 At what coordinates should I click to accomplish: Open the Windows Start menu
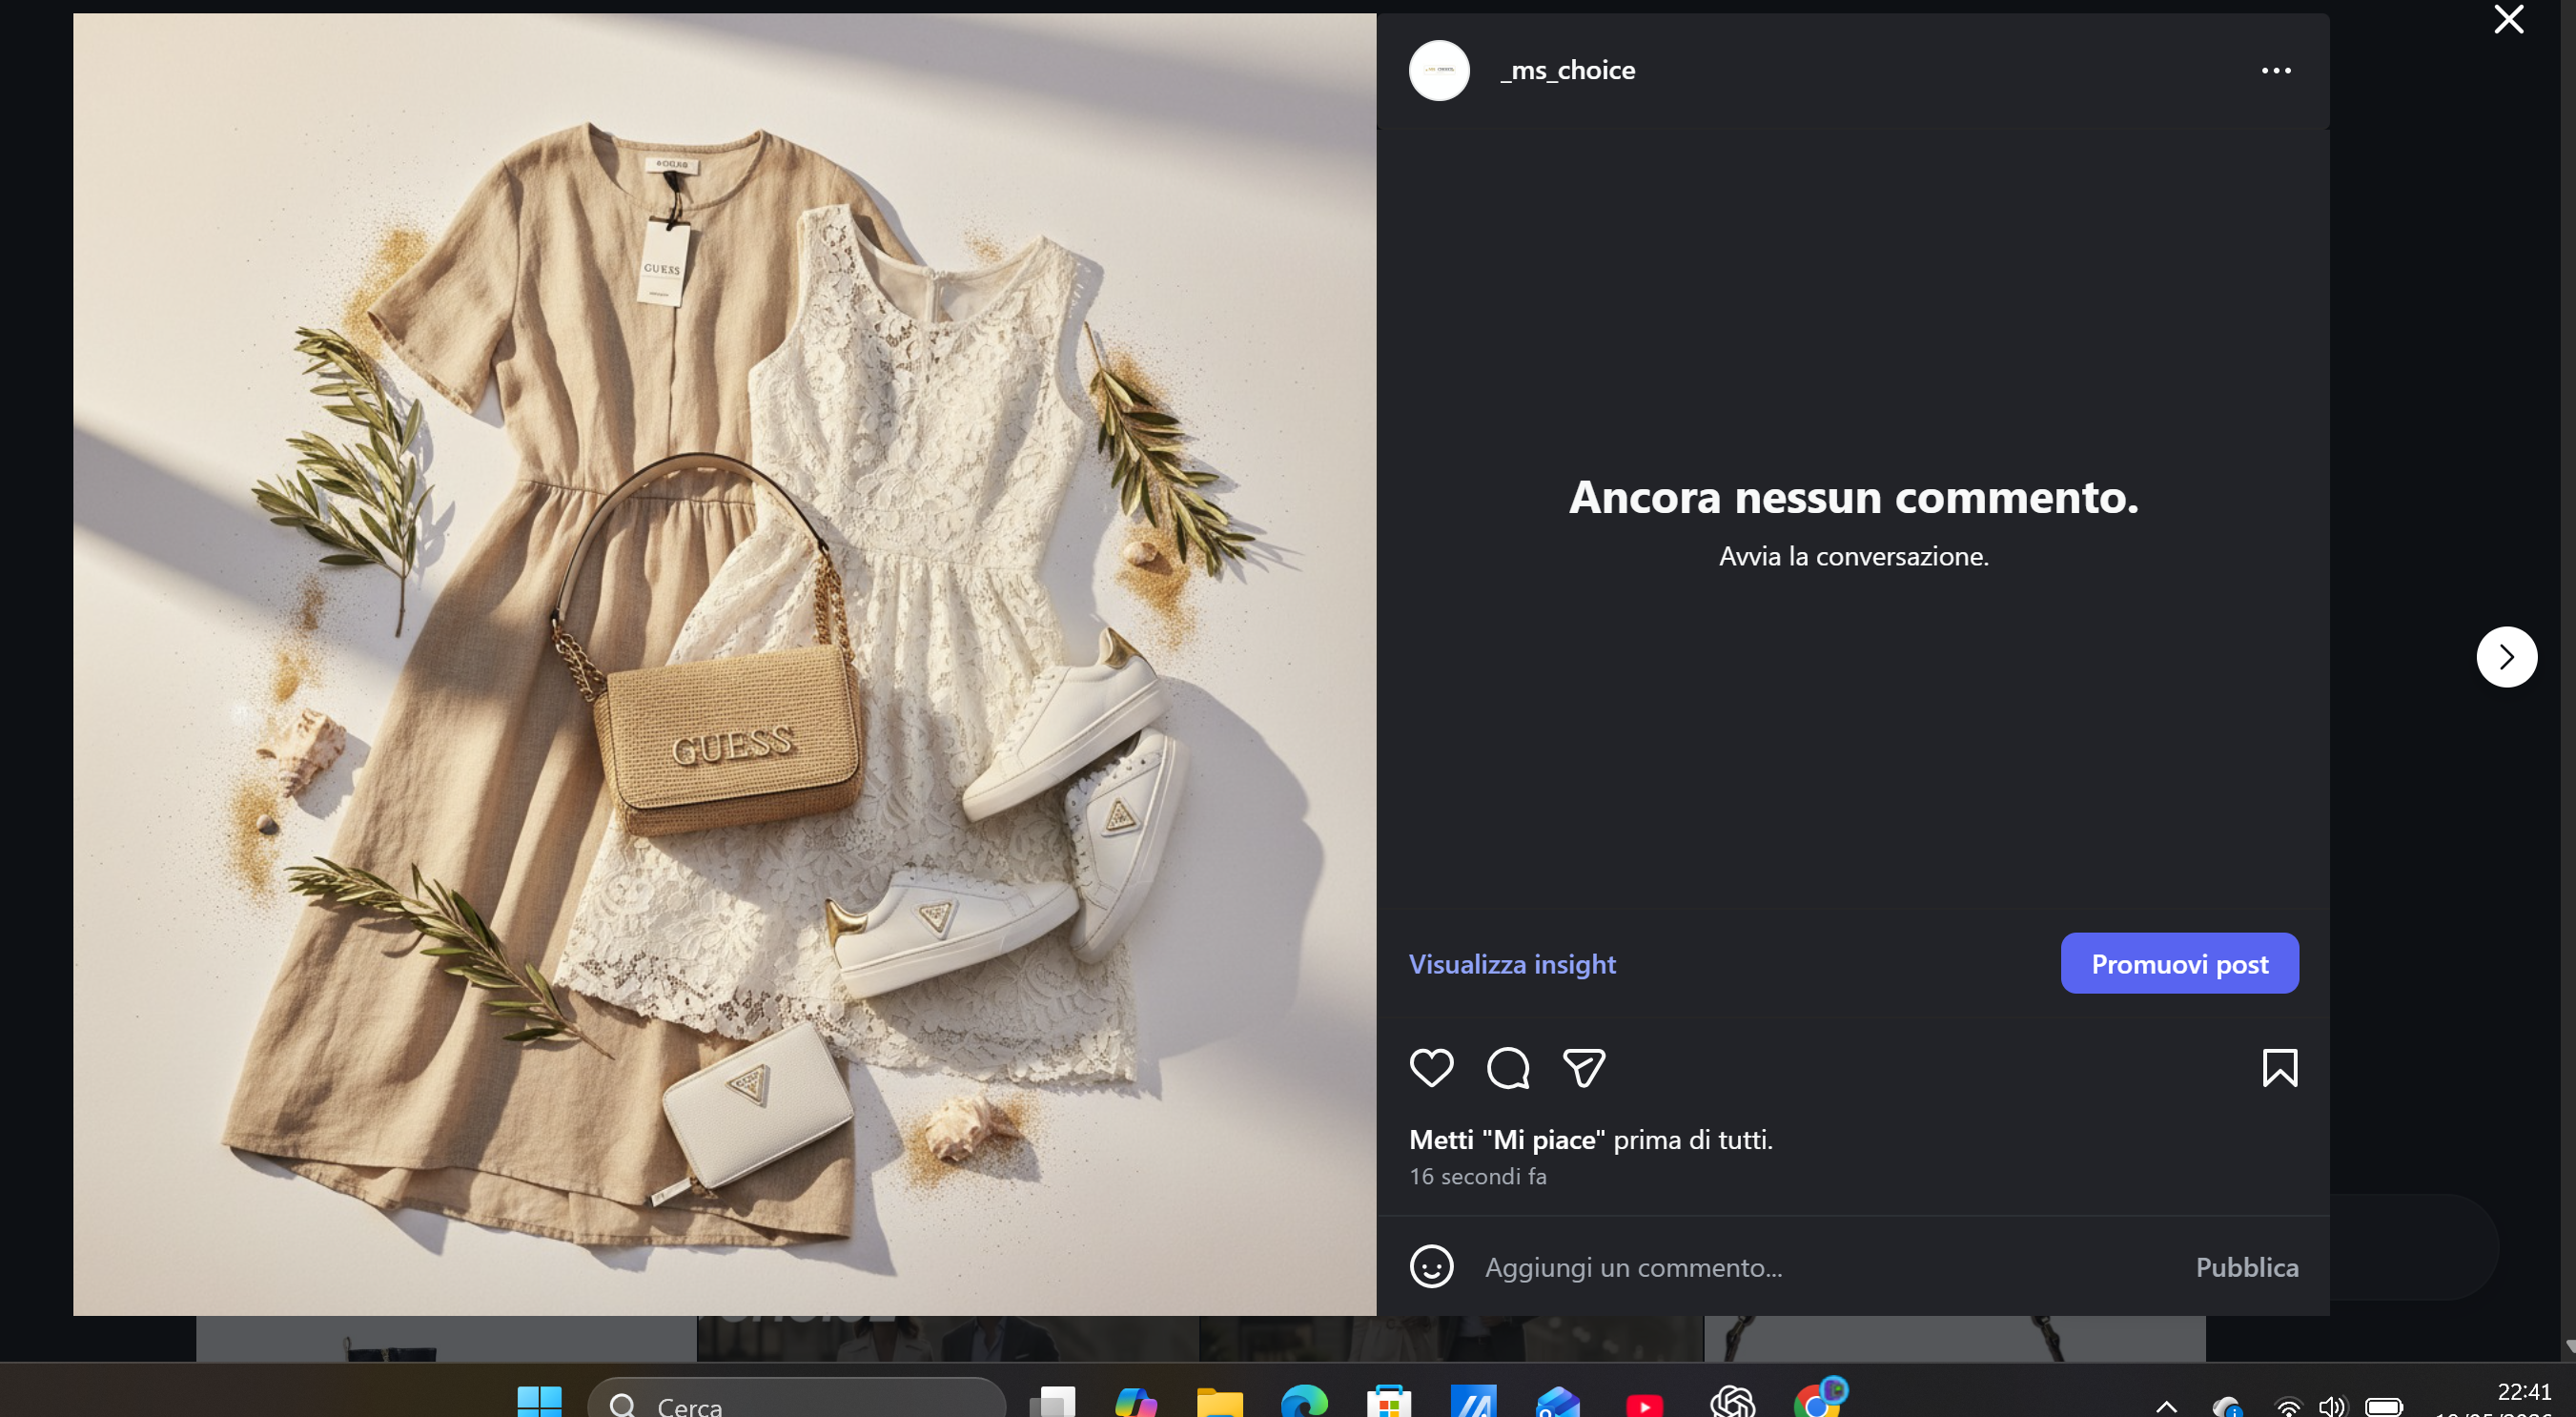point(539,1402)
